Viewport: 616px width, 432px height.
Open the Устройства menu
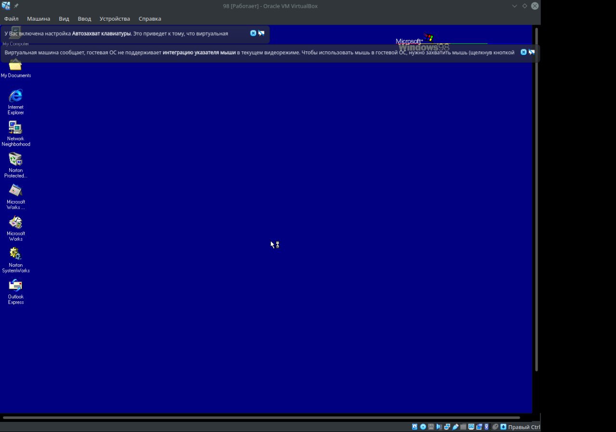(x=115, y=19)
